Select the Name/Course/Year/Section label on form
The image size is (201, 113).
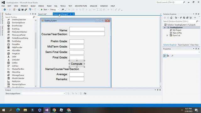[62, 69]
